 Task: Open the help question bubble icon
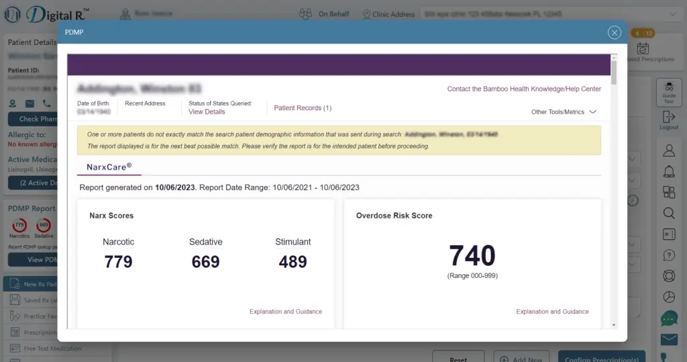pyautogui.click(x=669, y=255)
